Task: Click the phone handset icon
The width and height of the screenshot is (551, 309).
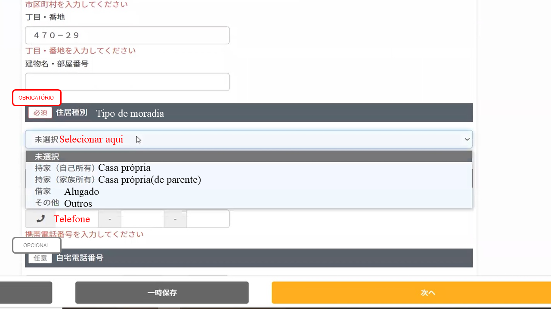Action: [40, 219]
